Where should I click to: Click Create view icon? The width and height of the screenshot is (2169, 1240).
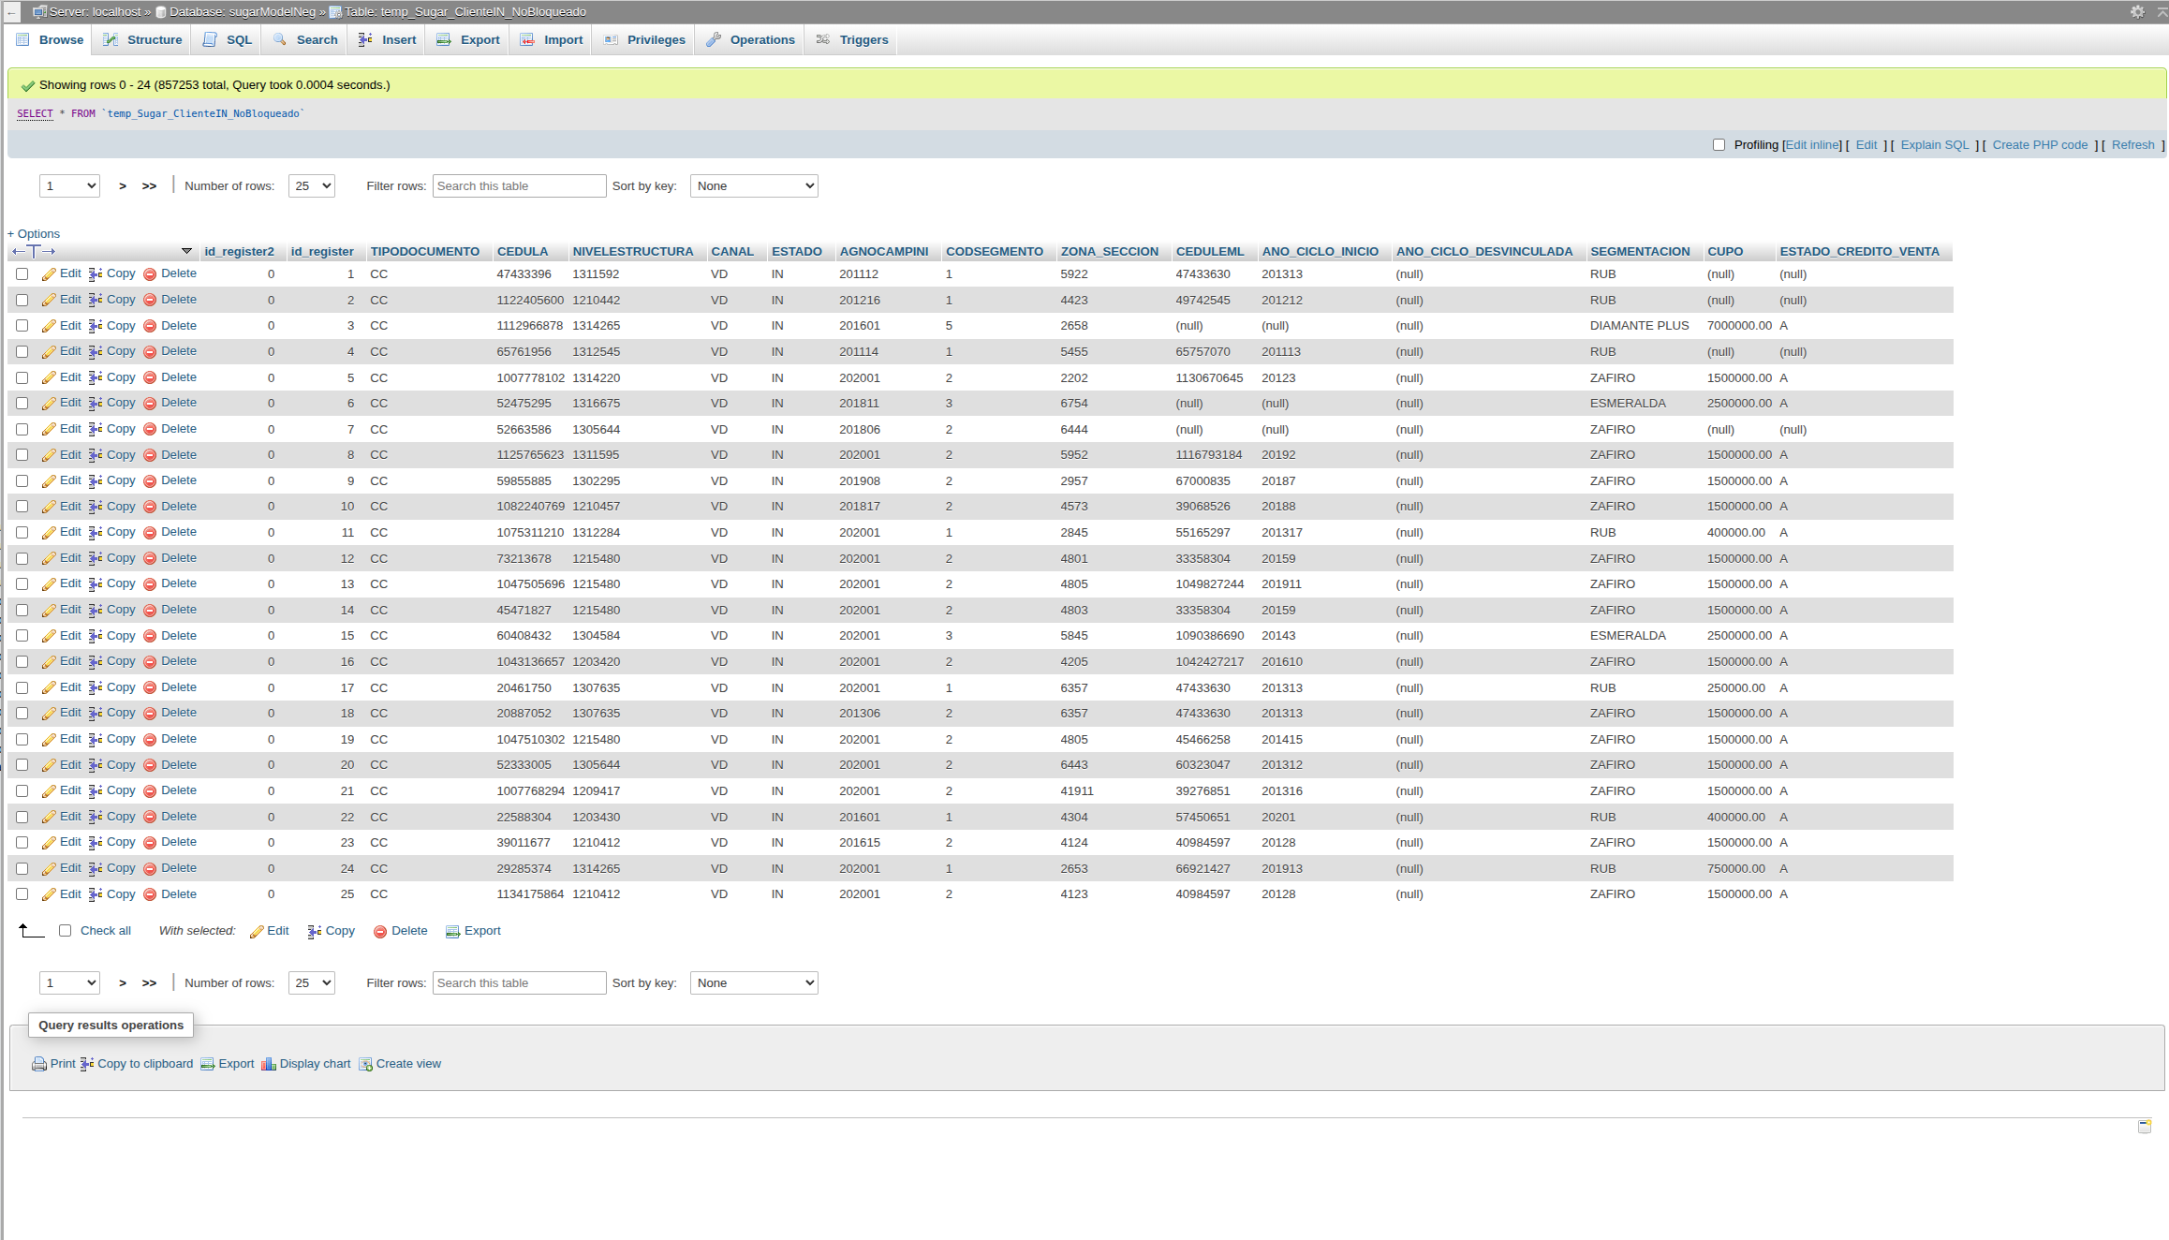tap(365, 1064)
